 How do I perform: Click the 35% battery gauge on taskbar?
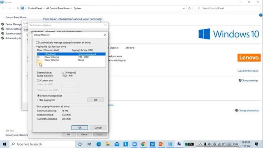tap(189, 144)
